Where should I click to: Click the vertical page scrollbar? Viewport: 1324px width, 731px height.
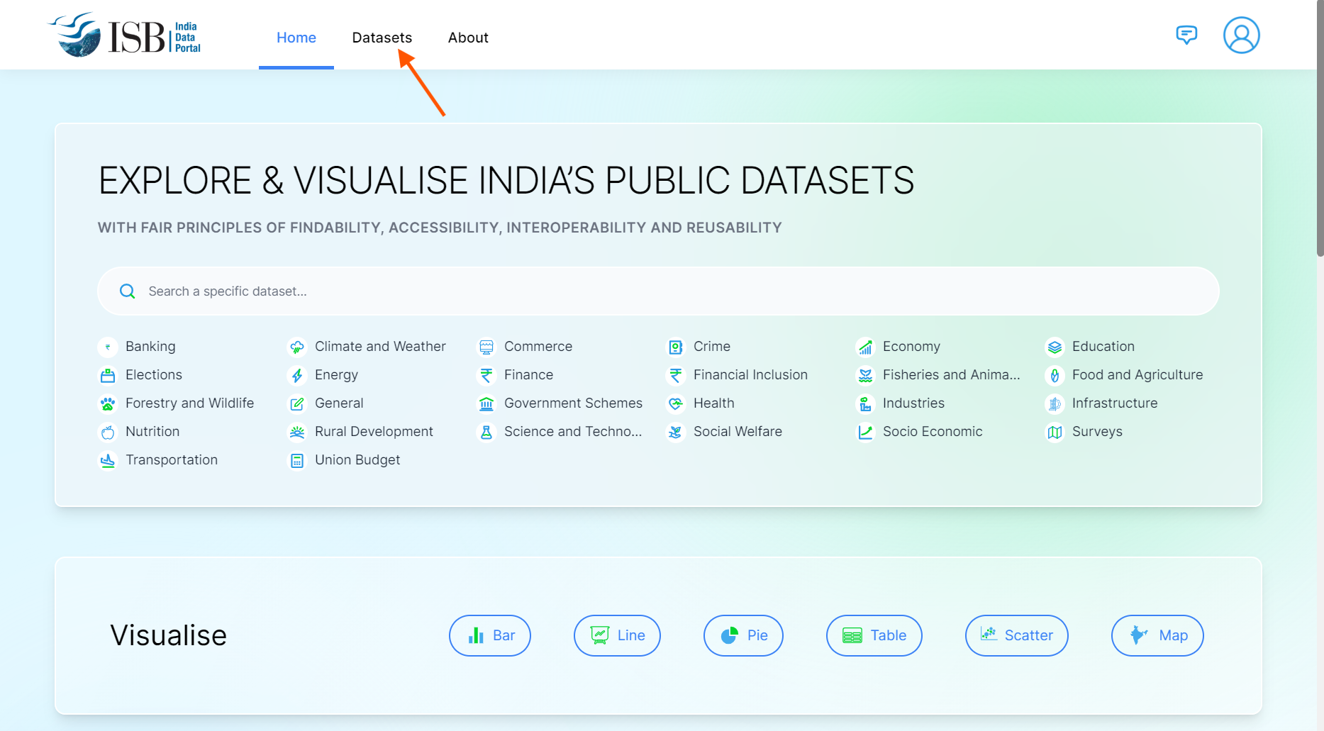pos(1319,128)
